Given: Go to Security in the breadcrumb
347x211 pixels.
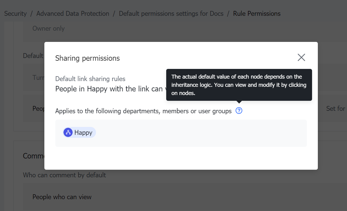Looking at the screenshot, I should click(x=15, y=13).
